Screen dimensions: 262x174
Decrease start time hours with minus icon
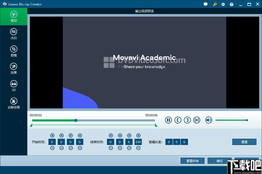pyautogui.click(x=52, y=148)
